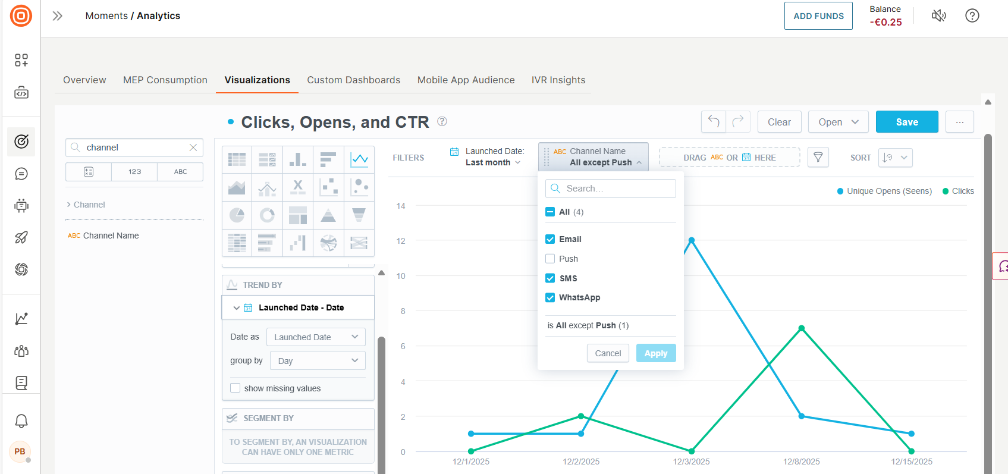Click the undo arrow button
The width and height of the screenshot is (1008, 474).
713,122
